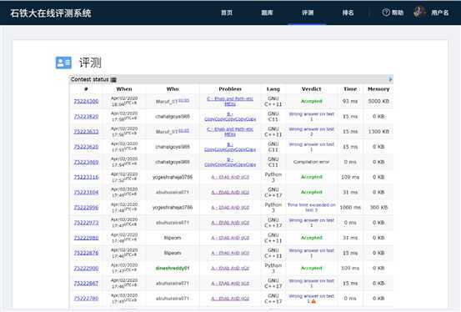
Task: Open submission 75223620
Action: (86, 147)
